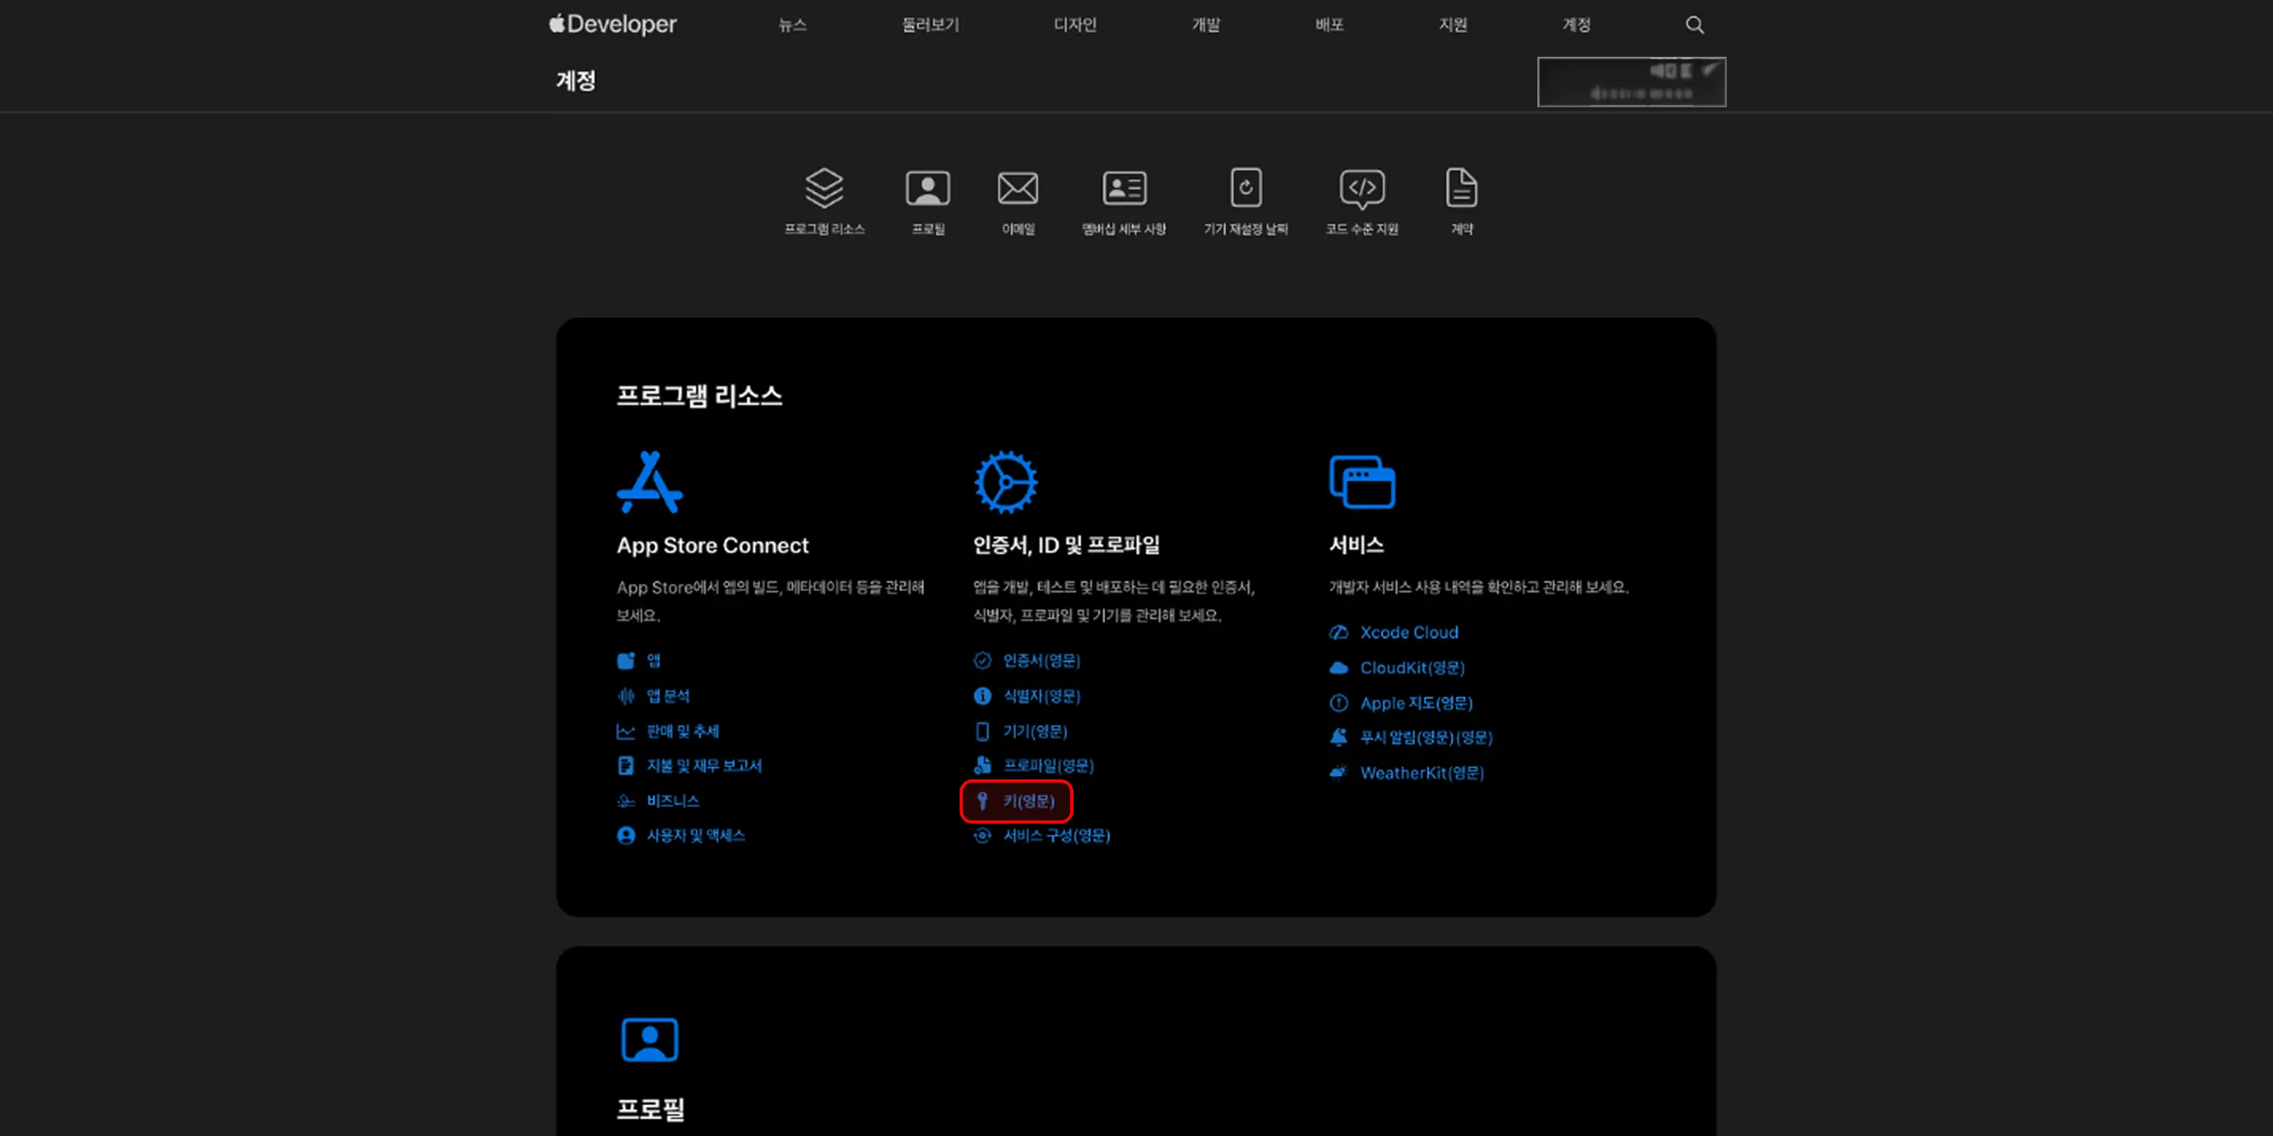Click the 계약 document icon

point(1461,187)
